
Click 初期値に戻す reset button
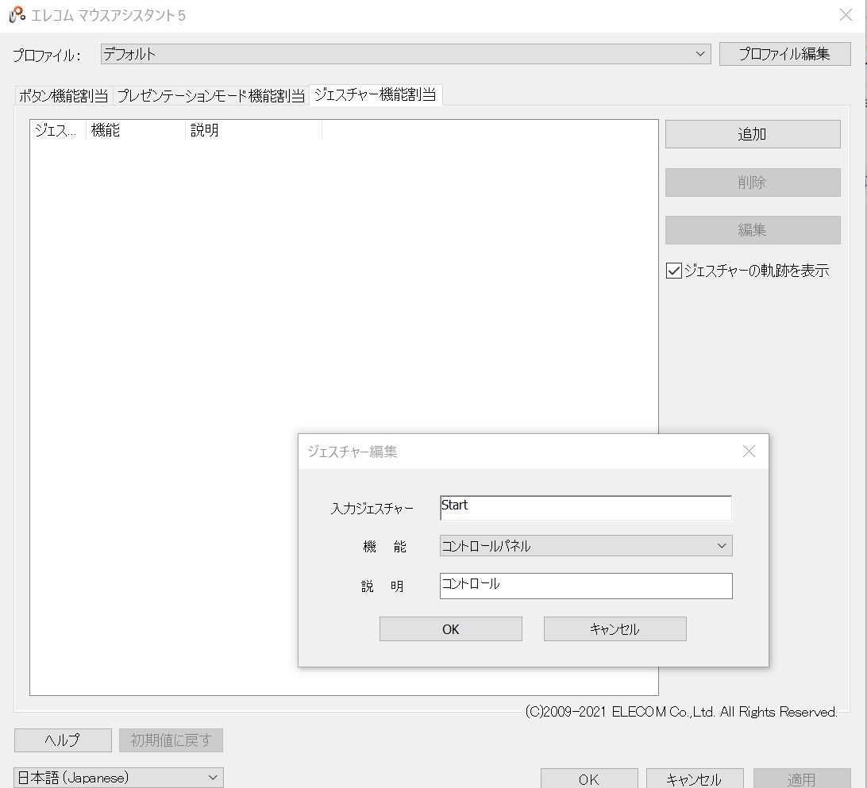tap(171, 740)
